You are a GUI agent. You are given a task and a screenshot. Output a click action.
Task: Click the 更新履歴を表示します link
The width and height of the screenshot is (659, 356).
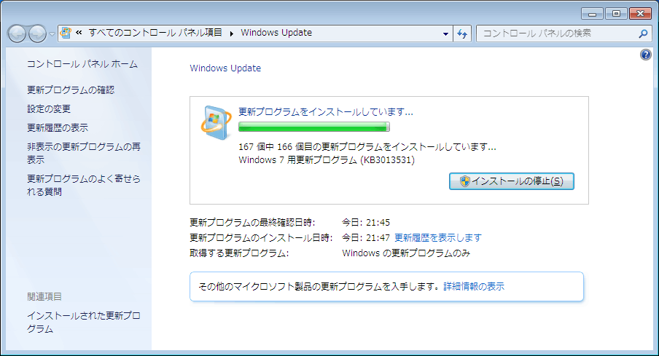(x=437, y=238)
